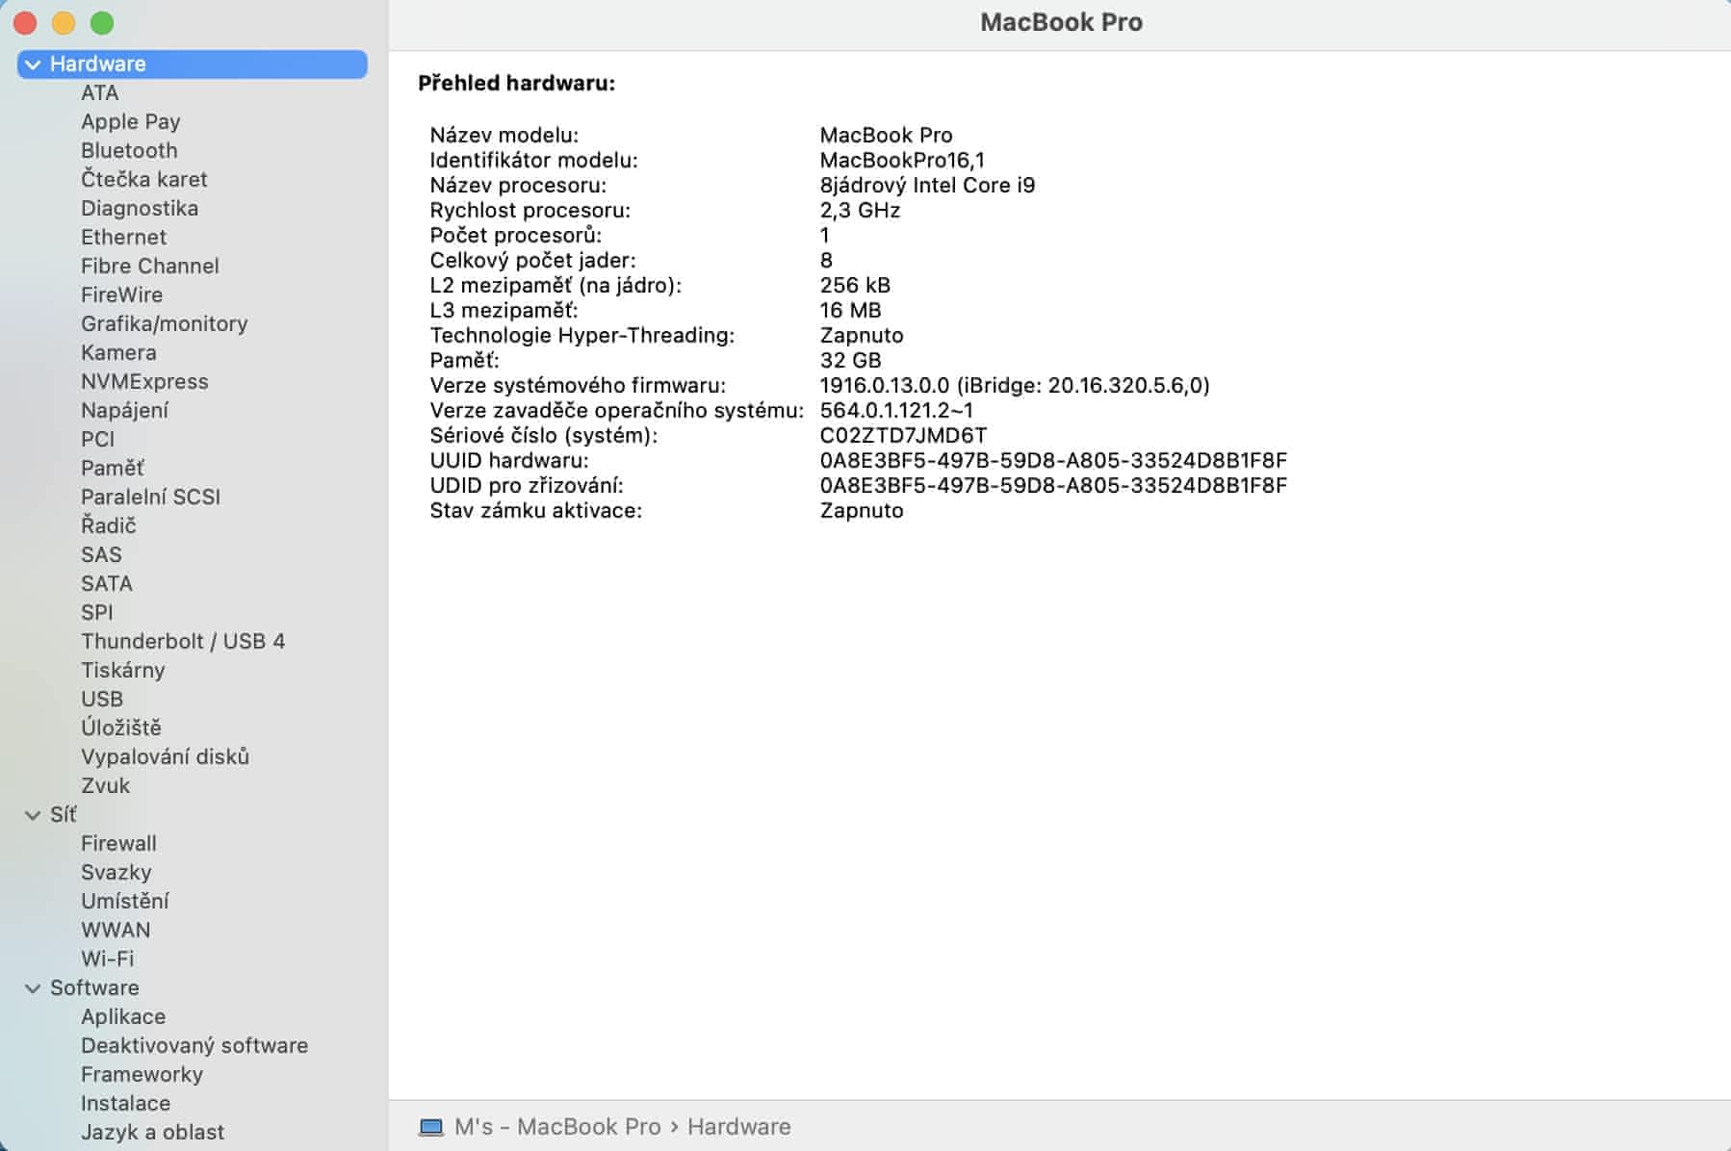
Task: Click the Hyper-Threading Zapnuto value
Action: point(862,336)
